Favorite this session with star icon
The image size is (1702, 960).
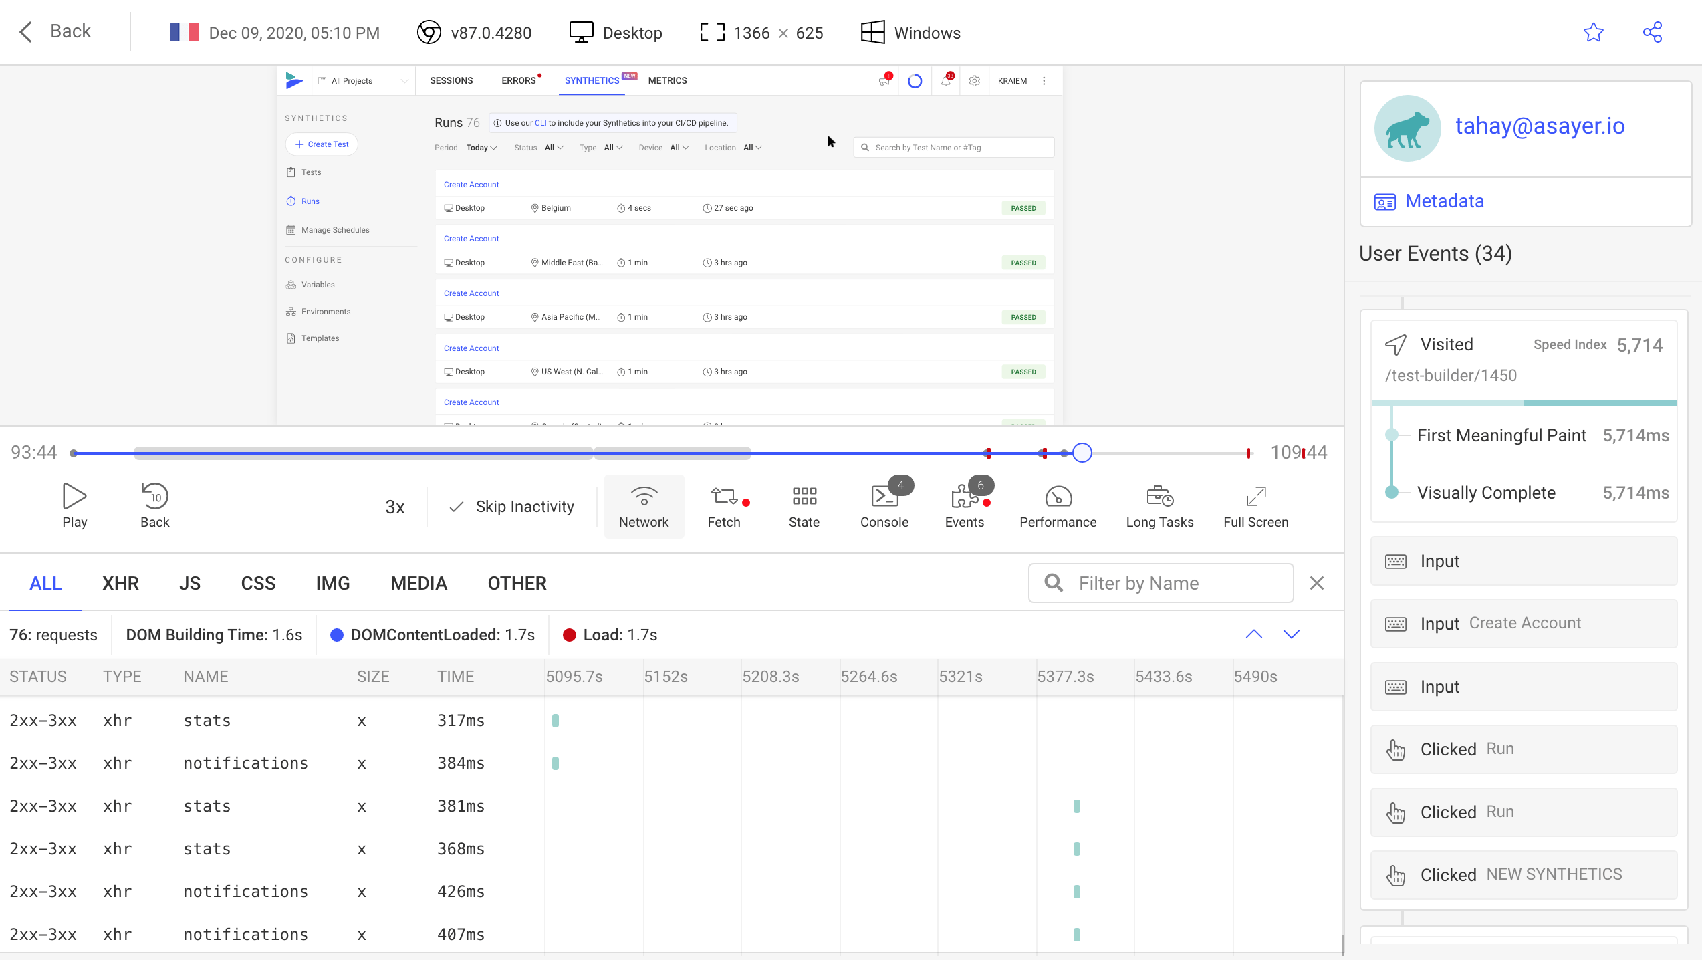(1594, 33)
